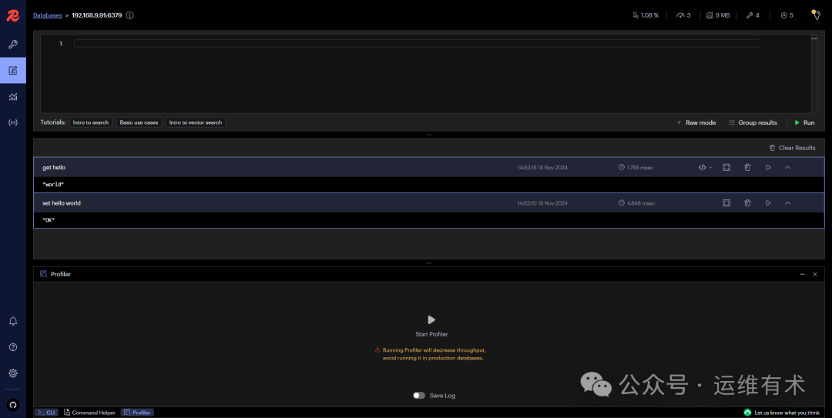
Task: Enable Raw mode
Action: pos(696,122)
